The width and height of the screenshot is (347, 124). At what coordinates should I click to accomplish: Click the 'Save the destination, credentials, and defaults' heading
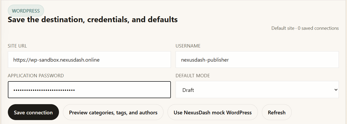click(x=93, y=19)
